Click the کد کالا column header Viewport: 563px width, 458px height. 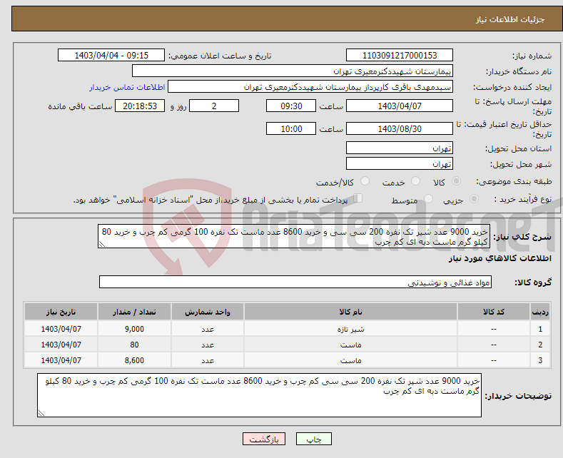click(x=494, y=312)
